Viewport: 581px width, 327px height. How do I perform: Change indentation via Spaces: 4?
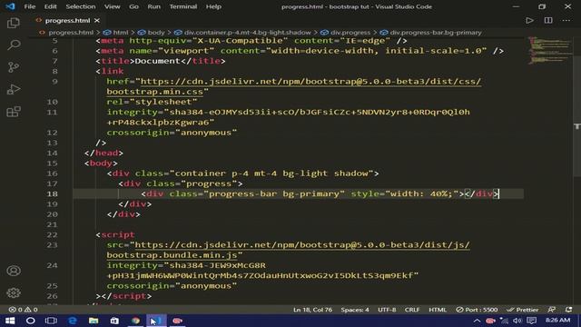pos(355,310)
